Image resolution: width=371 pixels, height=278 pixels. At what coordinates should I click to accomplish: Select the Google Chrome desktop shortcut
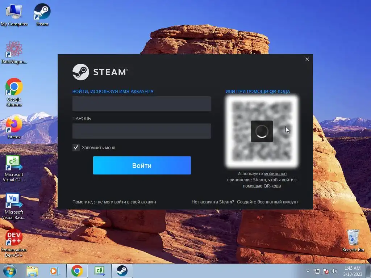(14, 92)
